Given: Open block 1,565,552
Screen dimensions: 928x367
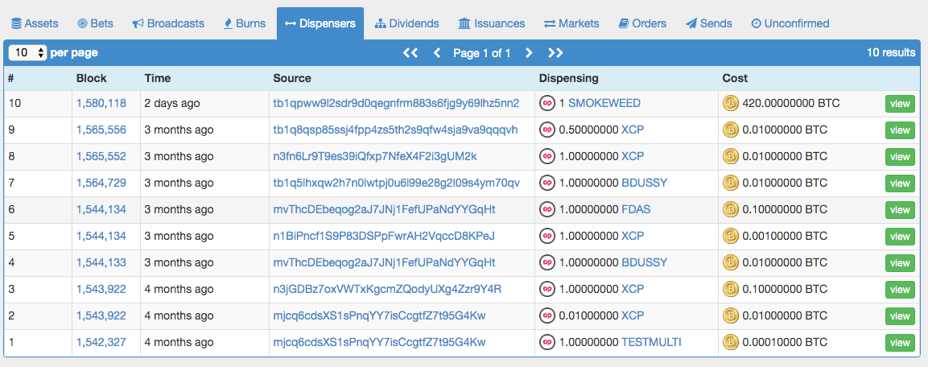Looking at the screenshot, I should tap(101, 156).
